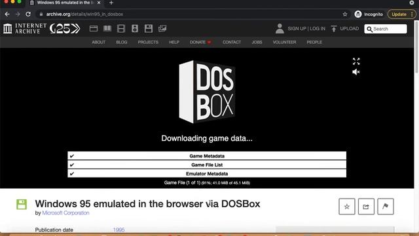The width and height of the screenshot is (419, 236).
Task: Go back using the browser back arrow
Action: 7,14
